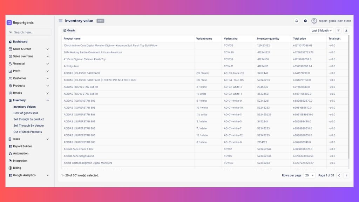Viewport: 359px width, 202px height.
Task: Click SKU cell 'TOY136'
Action: pyautogui.click(x=229, y=46)
